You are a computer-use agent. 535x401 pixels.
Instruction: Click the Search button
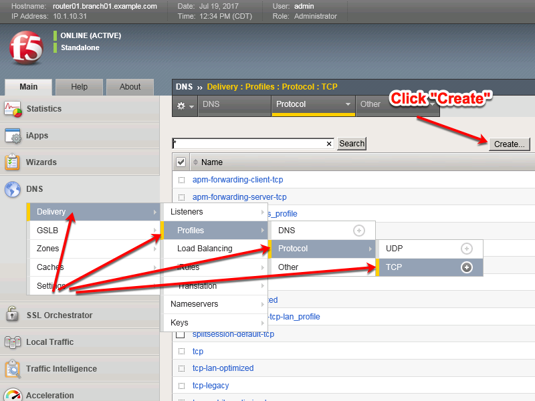coord(352,144)
